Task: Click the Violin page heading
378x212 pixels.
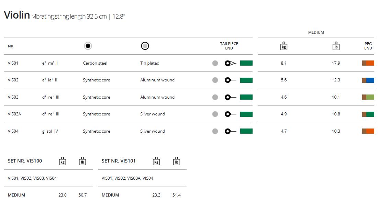Action: pos(17,15)
